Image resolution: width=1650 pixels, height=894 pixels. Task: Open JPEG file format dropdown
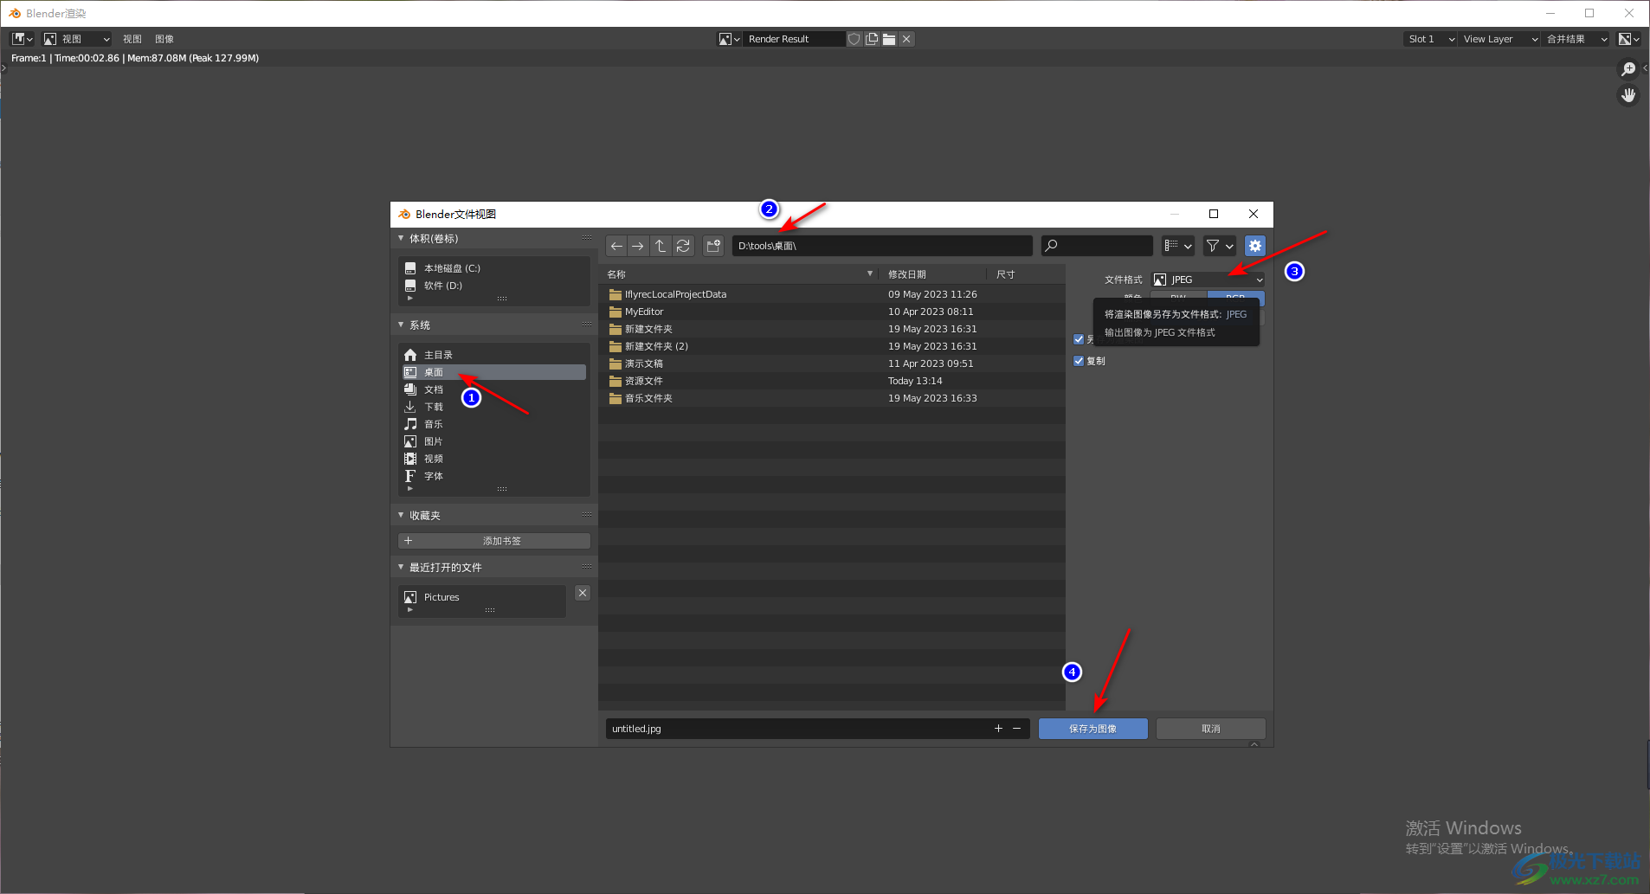click(x=1208, y=280)
